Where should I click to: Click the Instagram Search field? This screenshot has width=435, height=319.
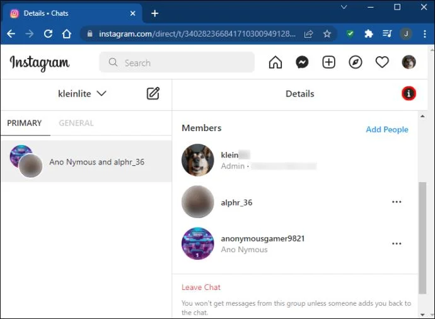(177, 62)
